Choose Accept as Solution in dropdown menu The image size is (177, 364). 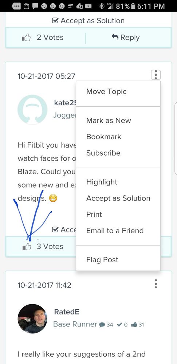coord(118,198)
